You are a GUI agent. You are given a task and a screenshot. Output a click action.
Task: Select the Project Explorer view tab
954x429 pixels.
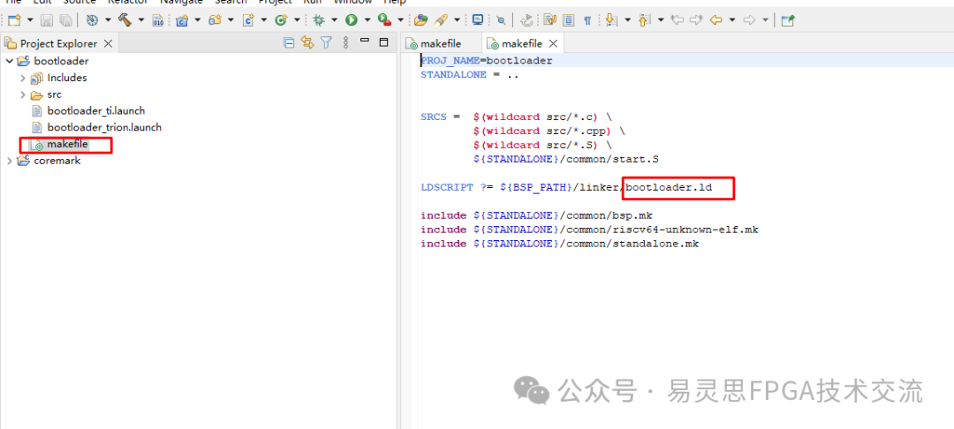pyautogui.click(x=57, y=43)
